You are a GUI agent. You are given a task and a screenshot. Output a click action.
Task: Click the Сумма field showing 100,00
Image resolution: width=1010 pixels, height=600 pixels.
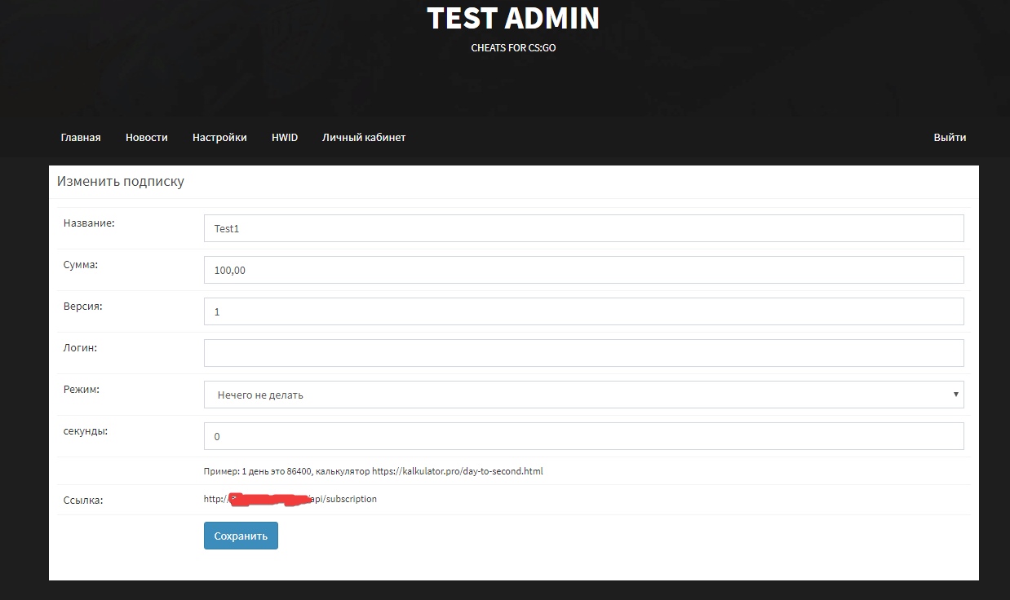coord(583,270)
